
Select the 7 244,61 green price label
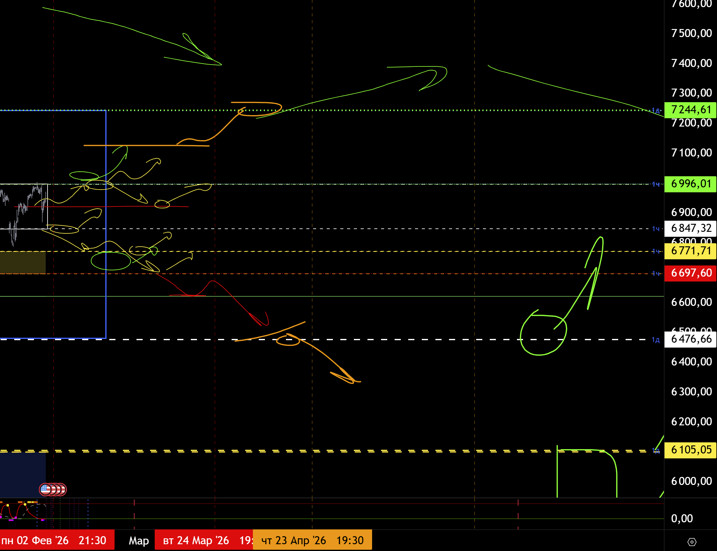[x=690, y=110]
